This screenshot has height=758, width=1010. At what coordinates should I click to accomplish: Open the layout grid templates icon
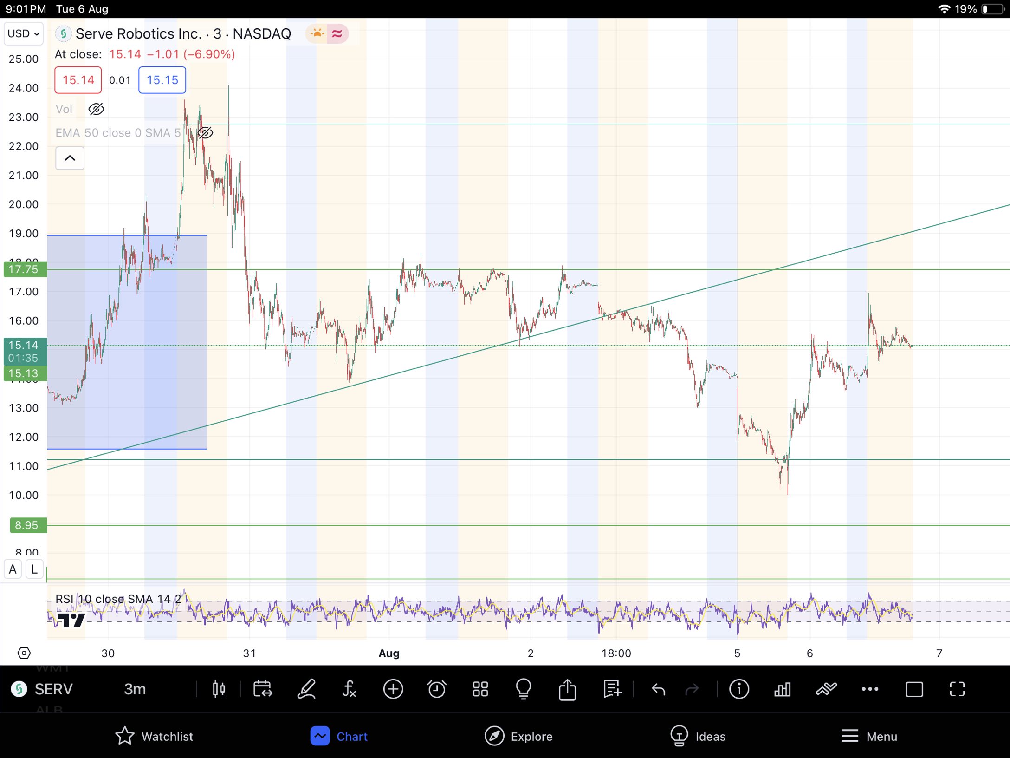480,689
